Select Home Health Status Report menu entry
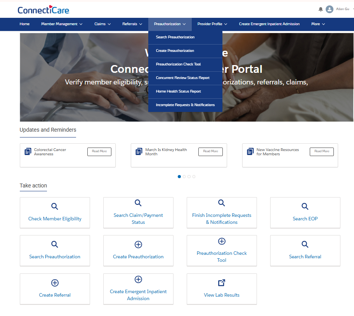The height and width of the screenshot is (316, 354). [x=178, y=91]
